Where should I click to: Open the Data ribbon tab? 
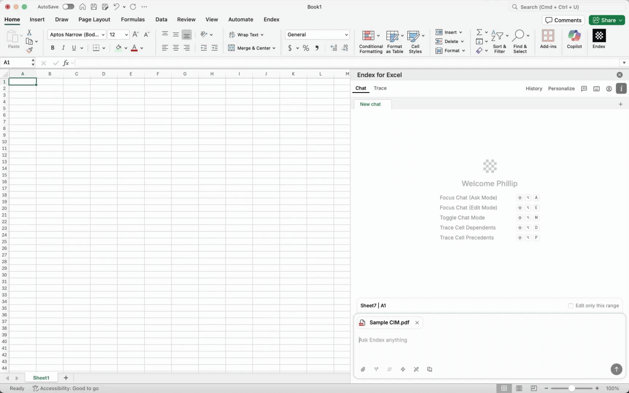161,20
